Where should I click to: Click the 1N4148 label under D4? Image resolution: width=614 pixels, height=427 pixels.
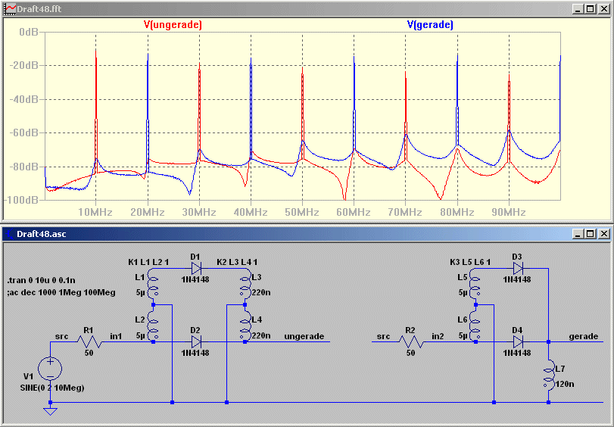point(517,353)
